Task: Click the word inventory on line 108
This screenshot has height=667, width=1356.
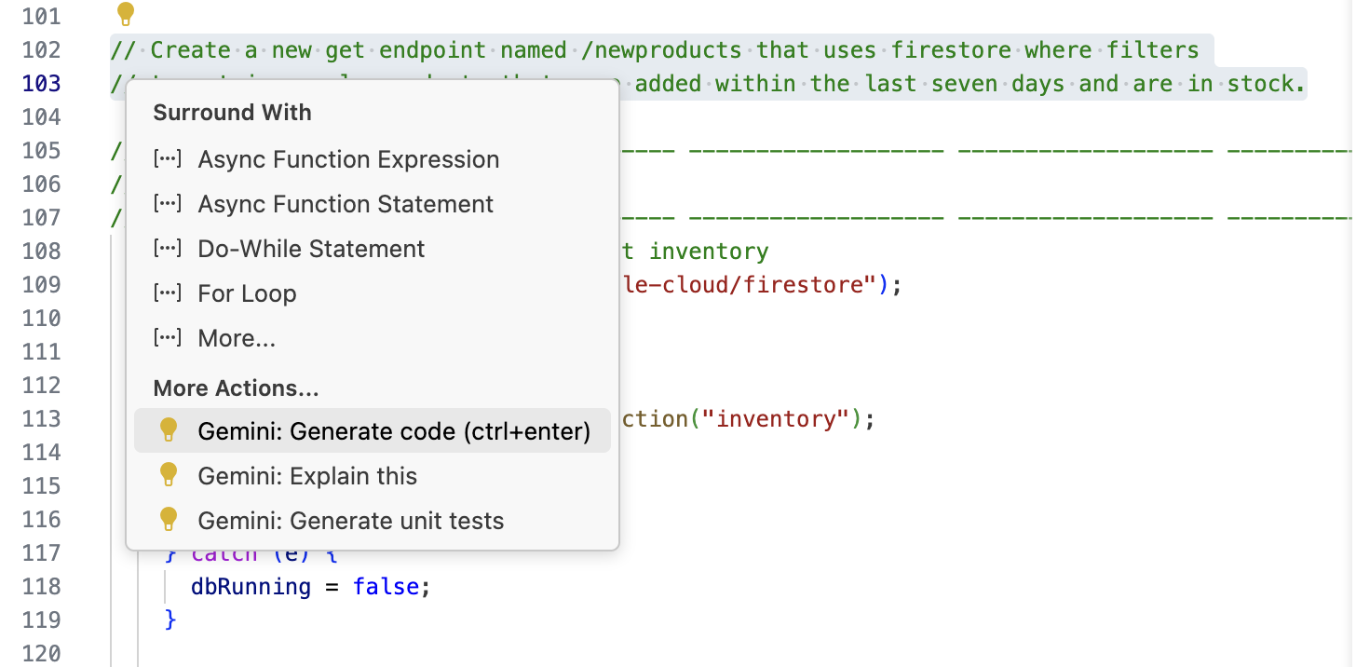Action: point(709,252)
